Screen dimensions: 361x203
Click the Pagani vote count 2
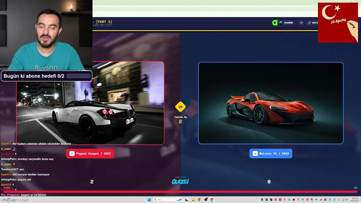click(92, 182)
